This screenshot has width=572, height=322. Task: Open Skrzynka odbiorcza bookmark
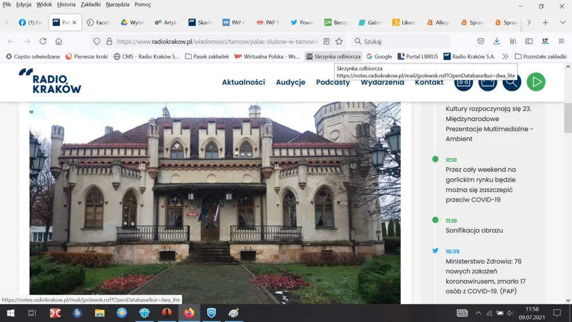pos(333,56)
